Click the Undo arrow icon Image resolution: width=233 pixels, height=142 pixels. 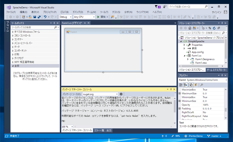click(45, 17)
